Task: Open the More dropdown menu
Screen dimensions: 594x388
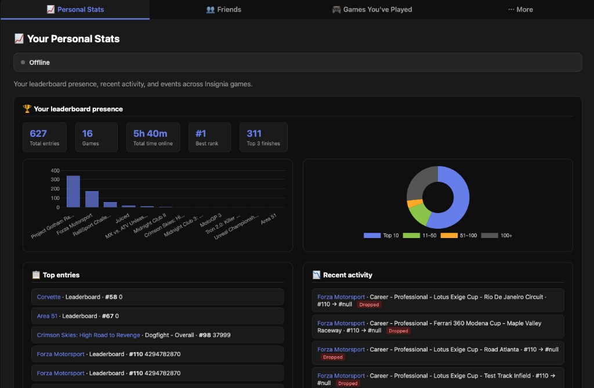Action: point(520,9)
